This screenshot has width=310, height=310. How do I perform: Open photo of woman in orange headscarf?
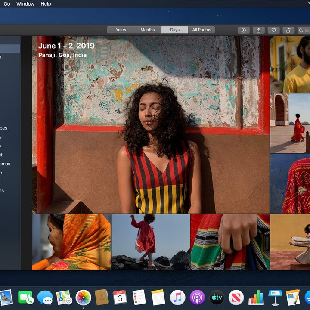71,242
